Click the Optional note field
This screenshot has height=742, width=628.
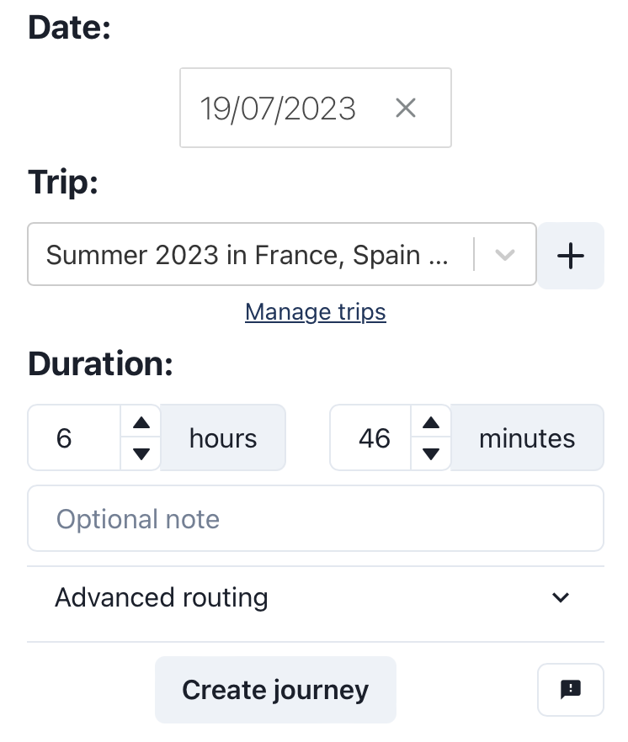pyautogui.click(x=316, y=519)
